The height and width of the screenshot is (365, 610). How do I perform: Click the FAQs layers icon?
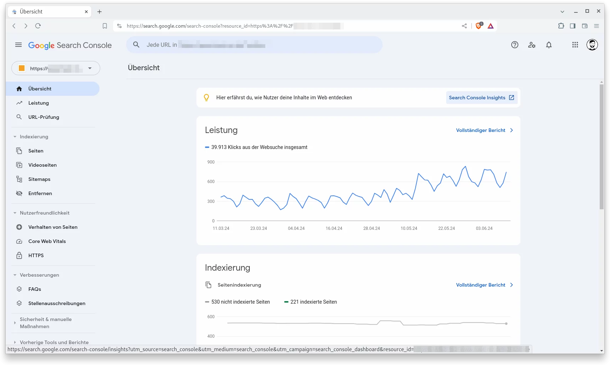pos(19,289)
